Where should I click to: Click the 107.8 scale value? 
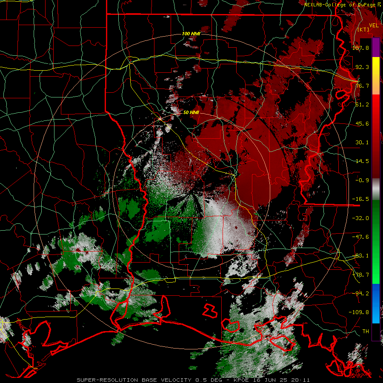pos(360,48)
